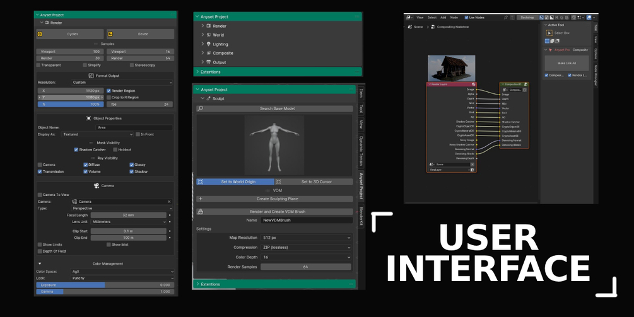Enable the Depth Of Field checkbox
This screenshot has width=634, height=317.
coord(40,251)
